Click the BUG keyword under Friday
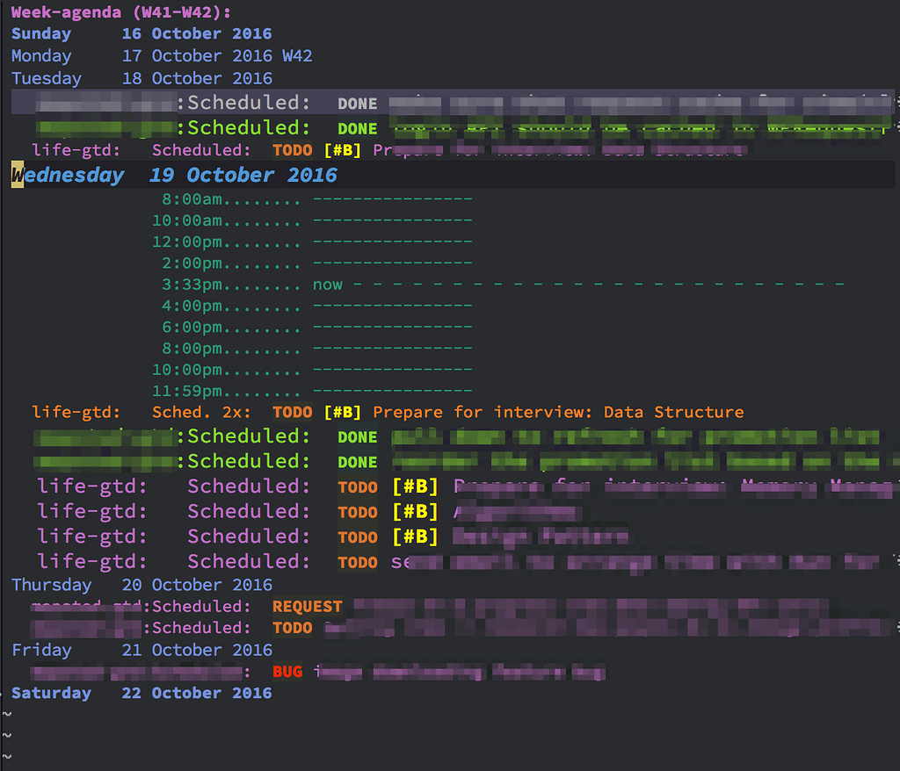Viewport: 900px width, 771px height. tap(287, 672)
